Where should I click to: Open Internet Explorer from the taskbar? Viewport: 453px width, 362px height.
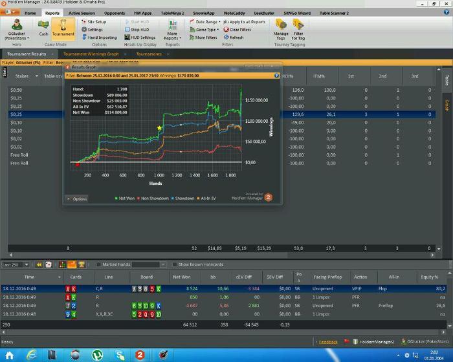coord(31,355)
